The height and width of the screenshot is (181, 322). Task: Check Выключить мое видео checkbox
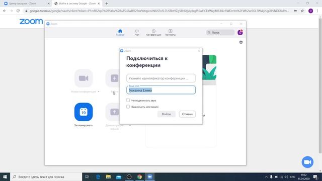click(128, 107)
